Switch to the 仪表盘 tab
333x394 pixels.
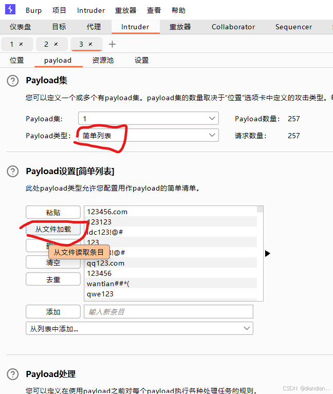coord(21,27)
